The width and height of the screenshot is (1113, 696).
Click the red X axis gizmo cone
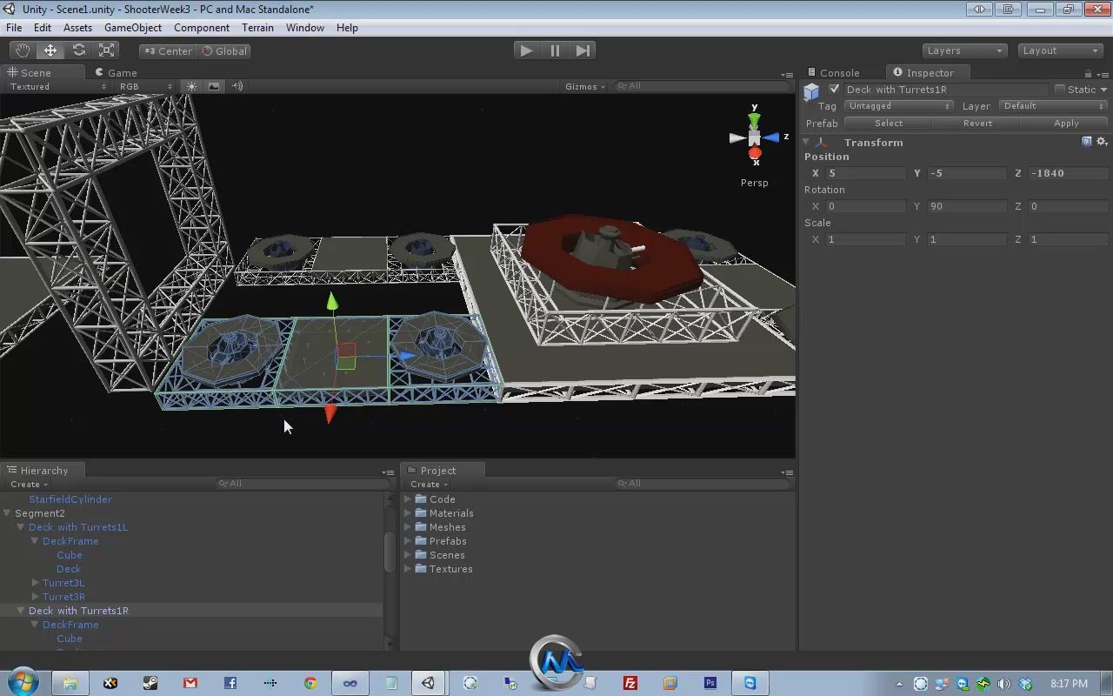pos(755,154)
